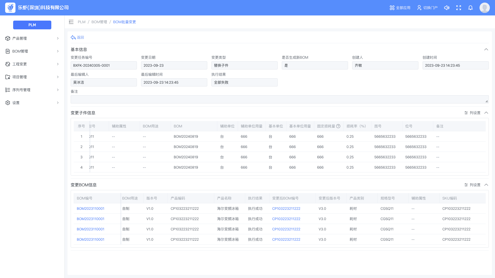Collapse the changed BOM info section
Viewport: 495px width, 278px height.
[486, 185]
